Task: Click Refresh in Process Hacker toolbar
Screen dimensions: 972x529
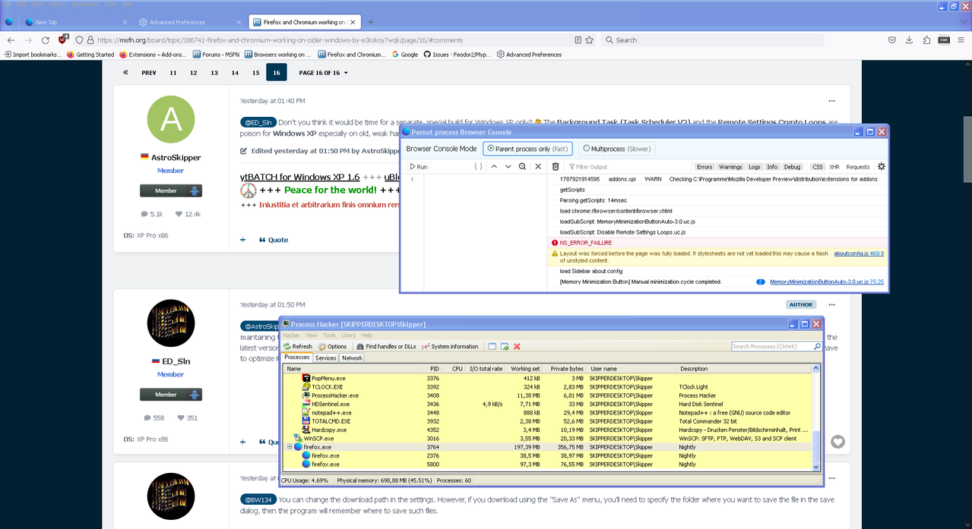Action: coord(297,346)
